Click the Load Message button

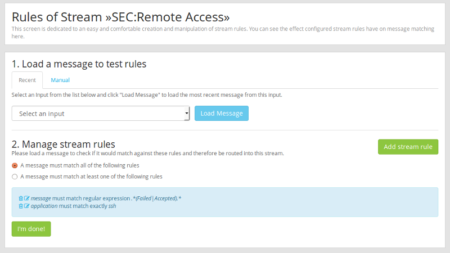[x=221, y=114]
